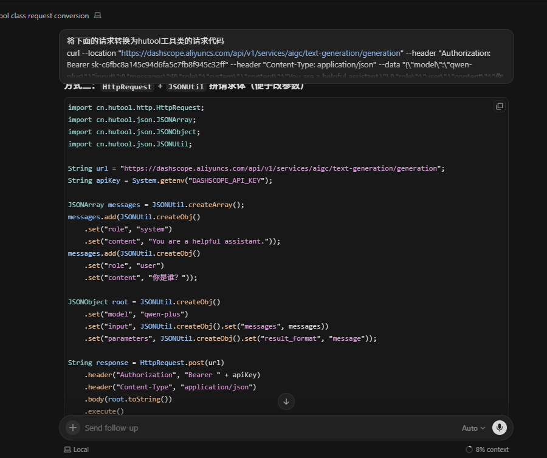Click the user prompt message bubble heading
Viewport: 547px width, 458px height.
pos(145,41)
